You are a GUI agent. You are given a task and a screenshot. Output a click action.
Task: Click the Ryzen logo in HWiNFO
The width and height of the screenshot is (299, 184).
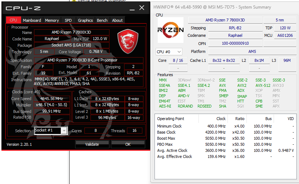point(171,30)
